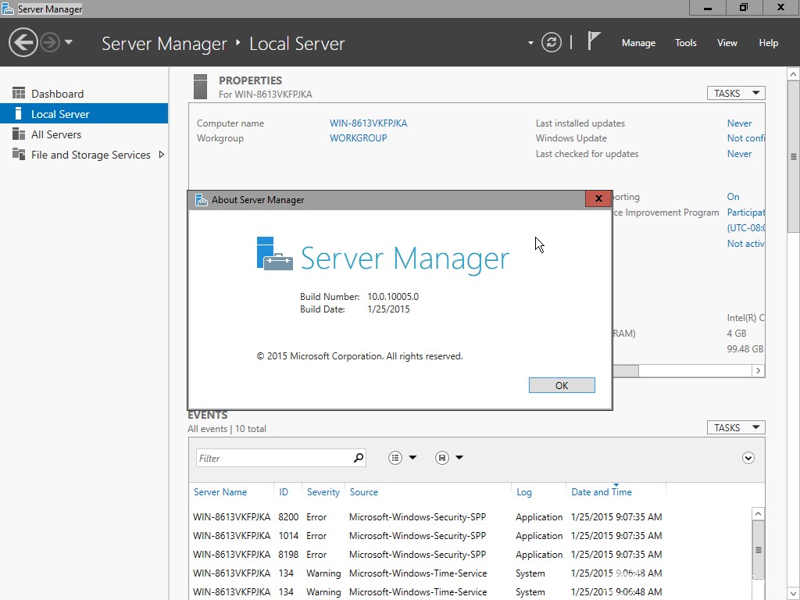Open the Manage menu
Image resolution: width=800 pixels, height=600 pixels.
[638, 43]
